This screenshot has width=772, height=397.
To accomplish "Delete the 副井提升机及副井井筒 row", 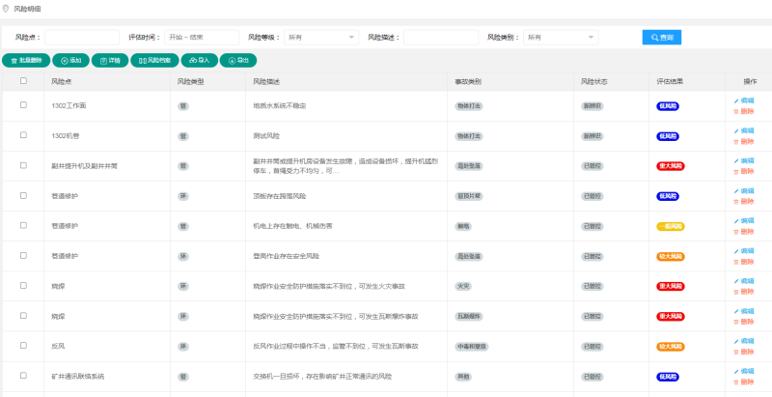I will 744,171.
